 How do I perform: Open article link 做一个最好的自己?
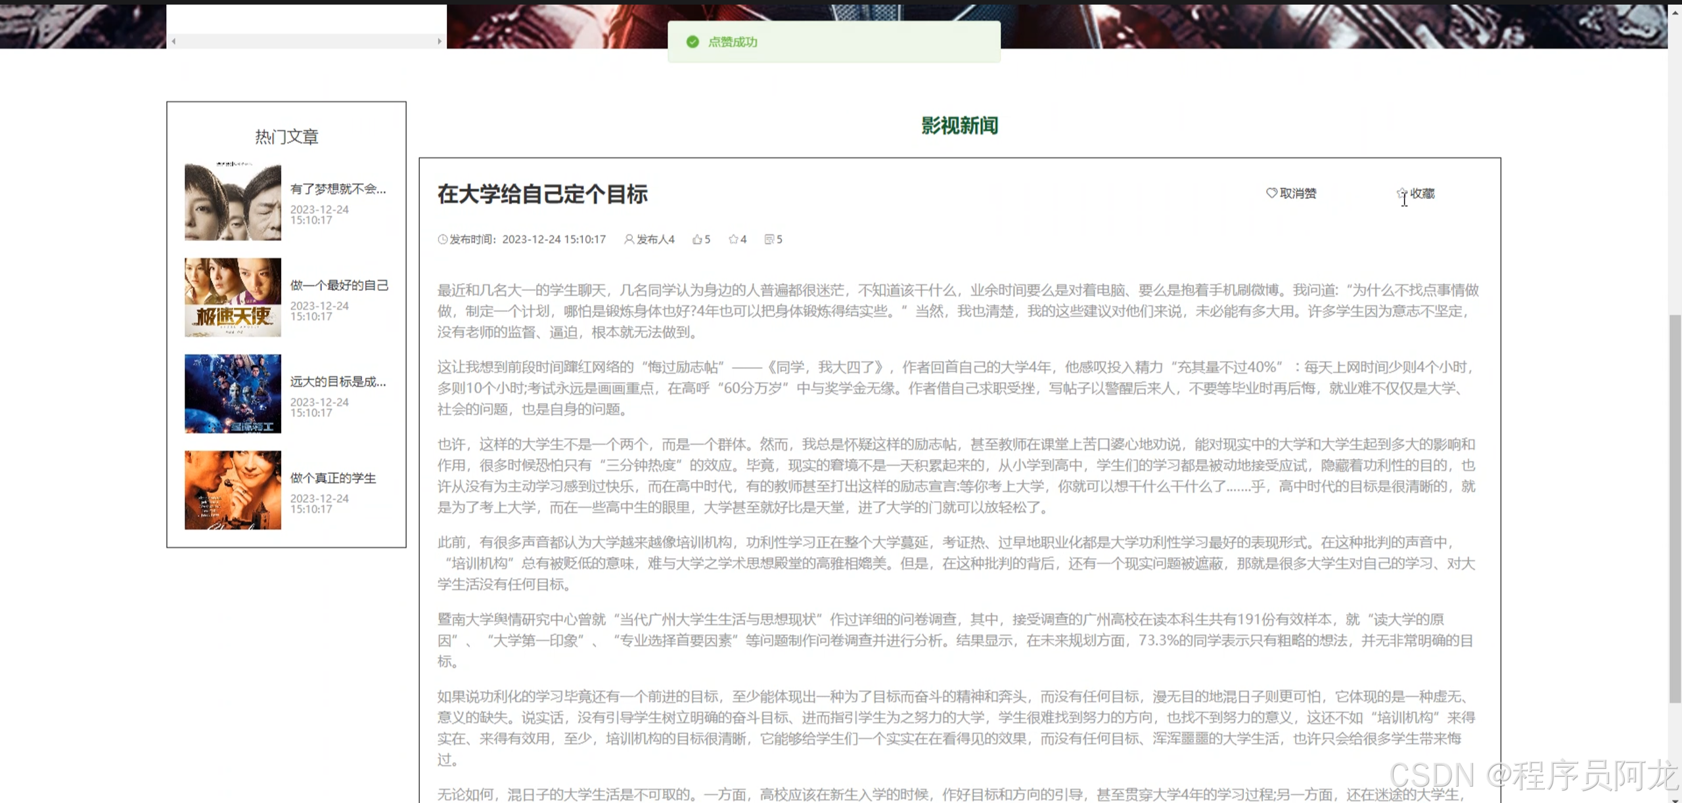pos(339,286)
